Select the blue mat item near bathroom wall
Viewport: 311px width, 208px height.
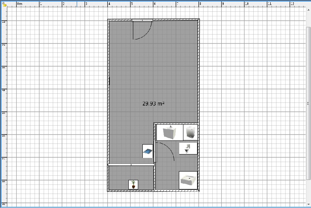[x=148, y=151]
